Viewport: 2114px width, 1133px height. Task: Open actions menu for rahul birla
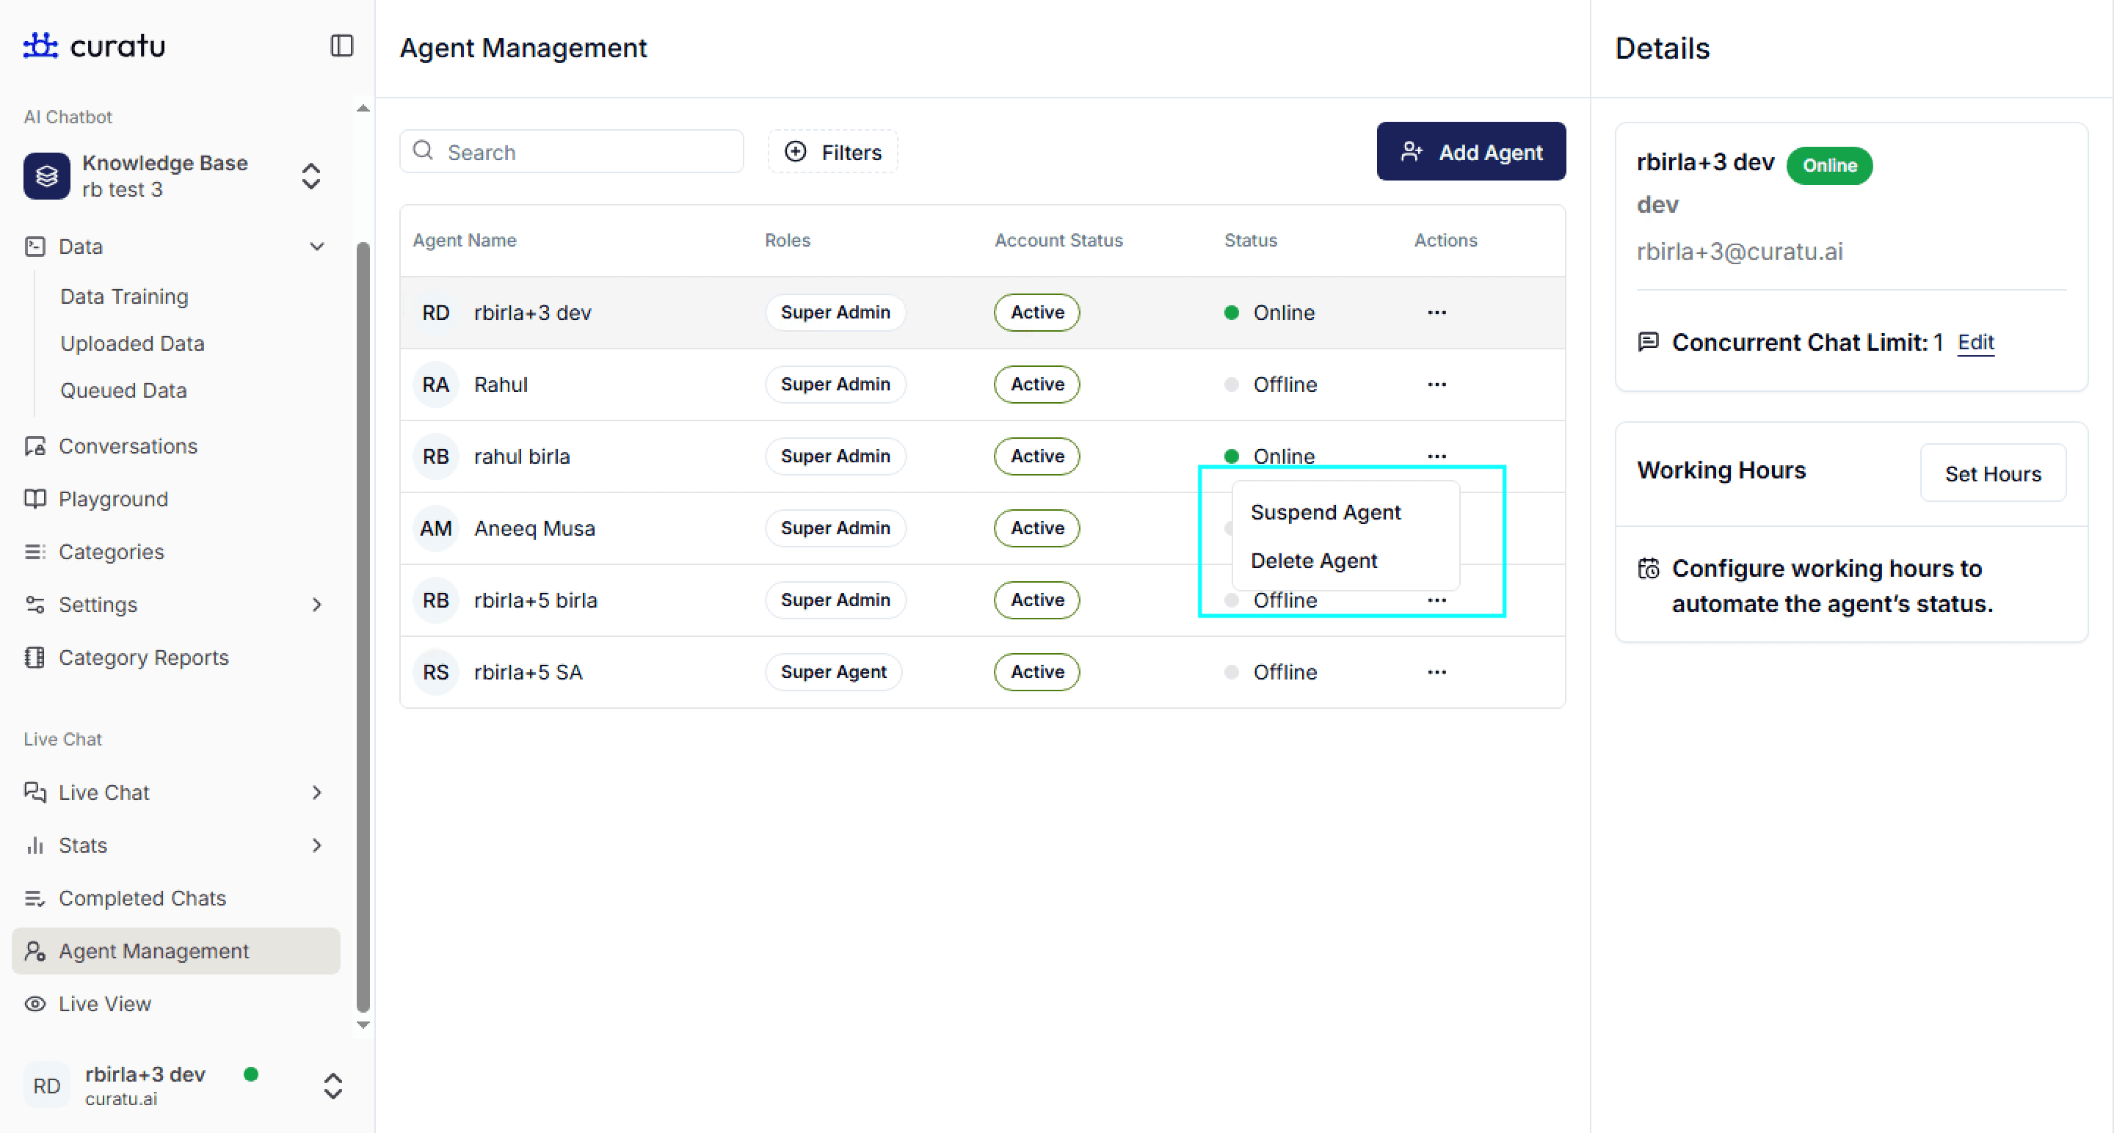click(x=1436, y=456)
